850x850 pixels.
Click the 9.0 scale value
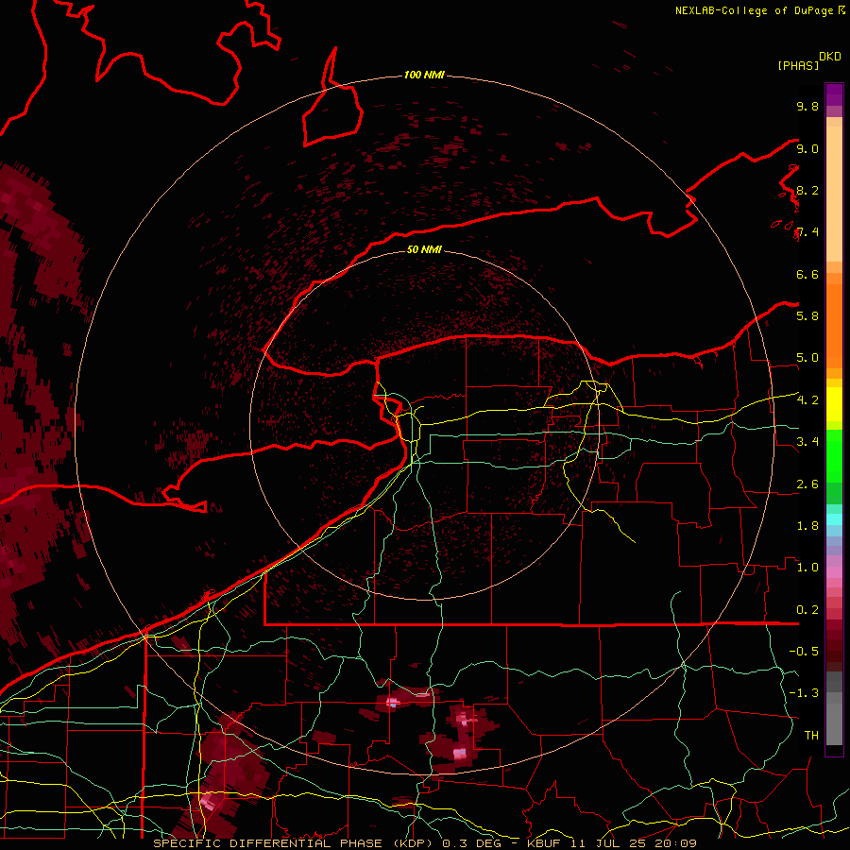[x=807, y=148]
